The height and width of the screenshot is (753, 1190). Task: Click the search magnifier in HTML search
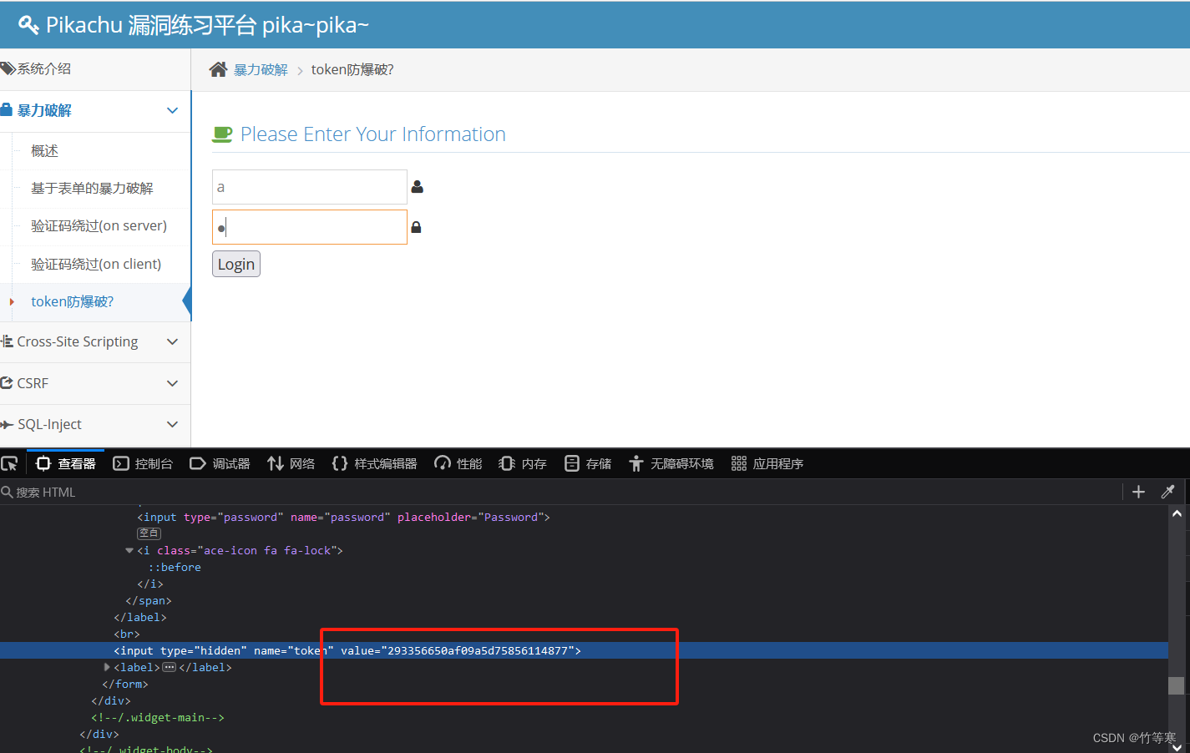[x=7, y=493]
